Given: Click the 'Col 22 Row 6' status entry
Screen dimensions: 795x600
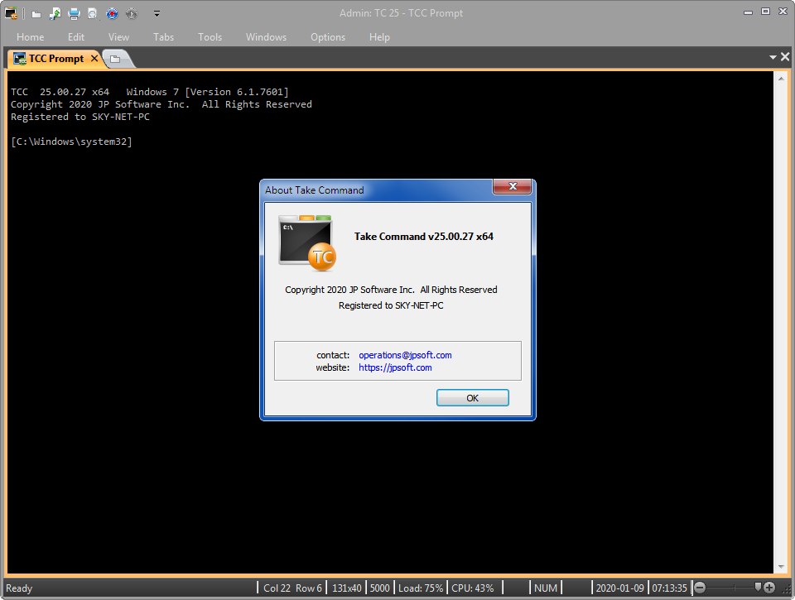Looking at the screenshot, I should [x=292, y=588].
